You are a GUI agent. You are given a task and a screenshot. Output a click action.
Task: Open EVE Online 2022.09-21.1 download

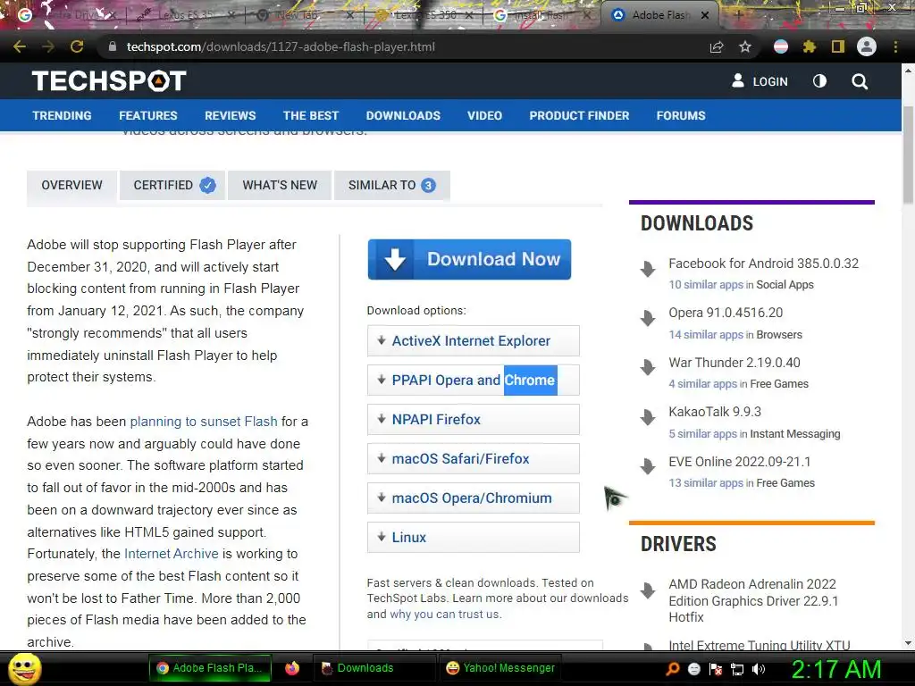click(x=739, y=462)
